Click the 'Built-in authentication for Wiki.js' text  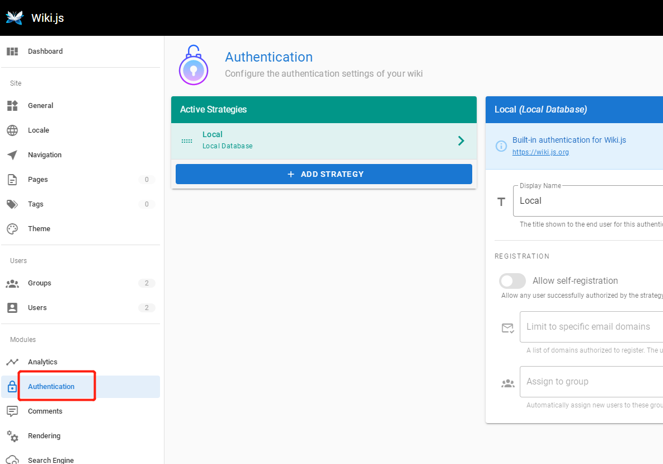569,140
